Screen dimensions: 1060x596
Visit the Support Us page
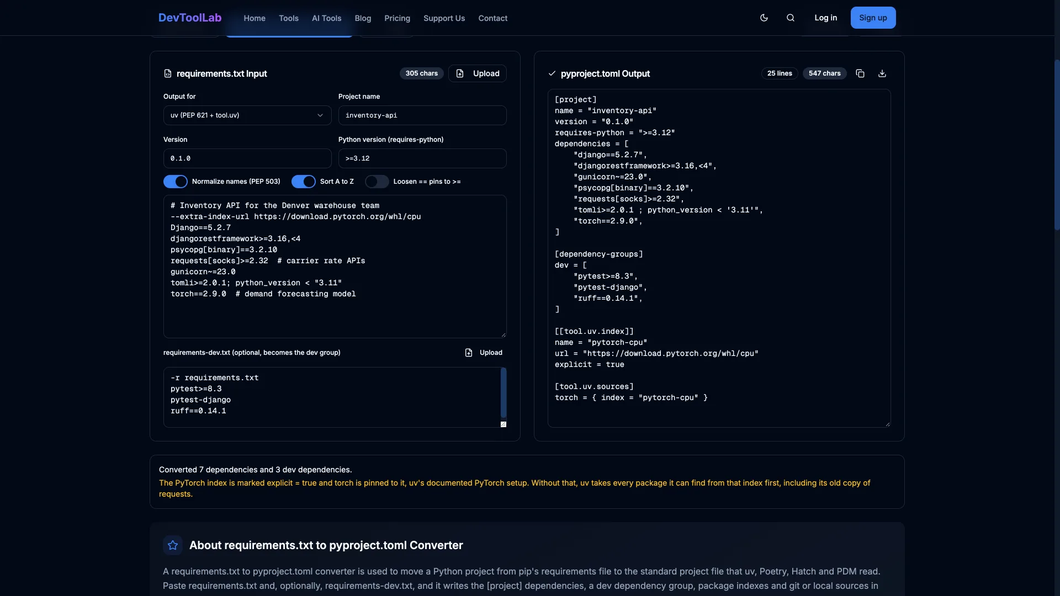point(444,18)
